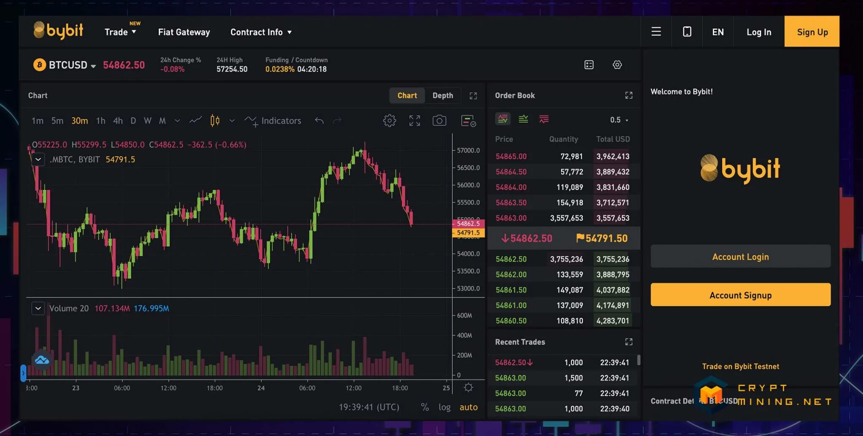The height and width of the screenshot is (436, 863).
Task: Open the EN language selector
Action: click(x=718, y=32)
